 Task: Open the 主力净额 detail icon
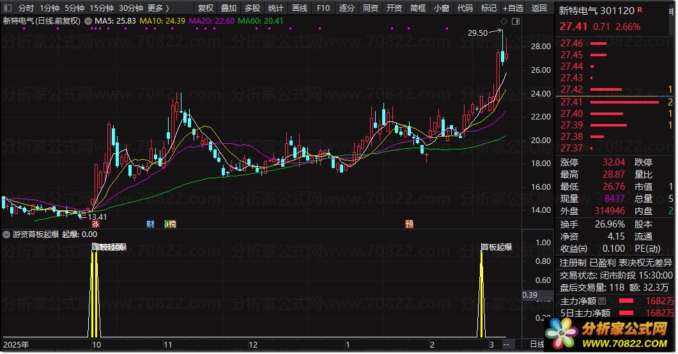[x=601, y=301]
